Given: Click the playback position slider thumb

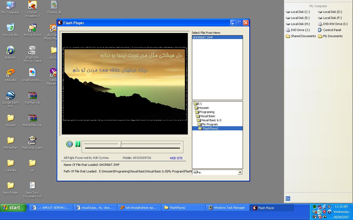Looking at the screenshot, I should click(120, 144).
